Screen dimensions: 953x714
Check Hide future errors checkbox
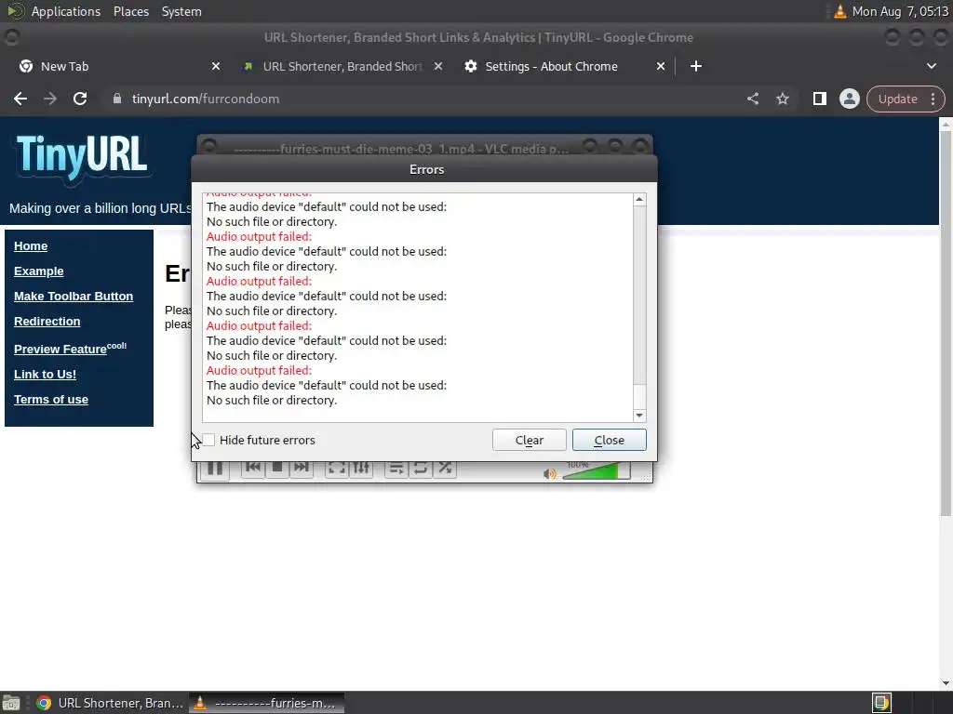click(x=208, y=440)
